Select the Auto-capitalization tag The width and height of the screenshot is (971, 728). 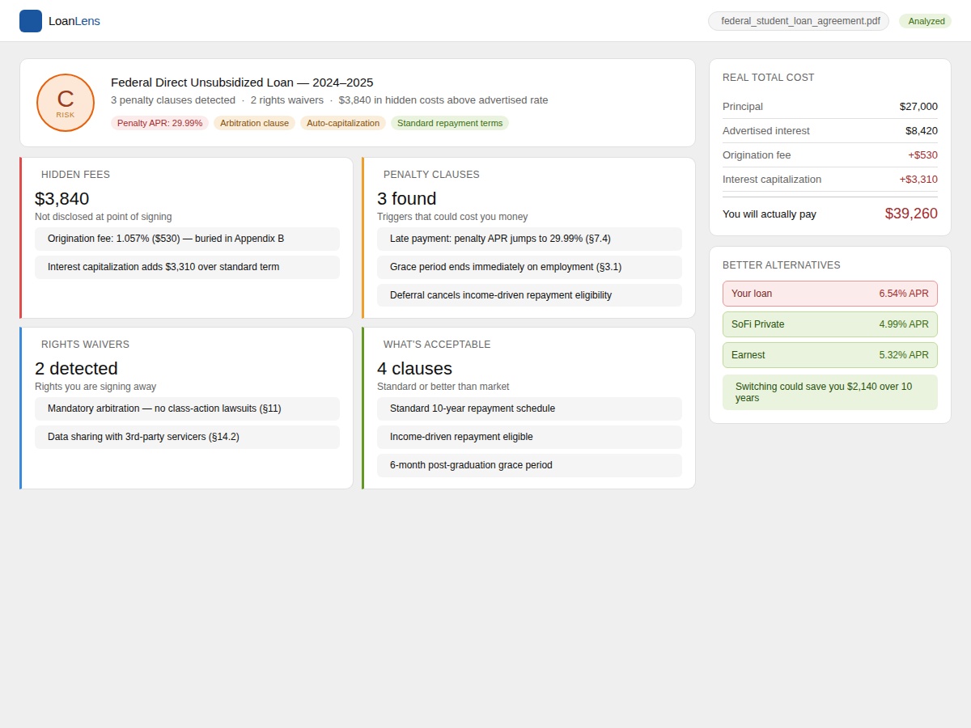(343, 123)
